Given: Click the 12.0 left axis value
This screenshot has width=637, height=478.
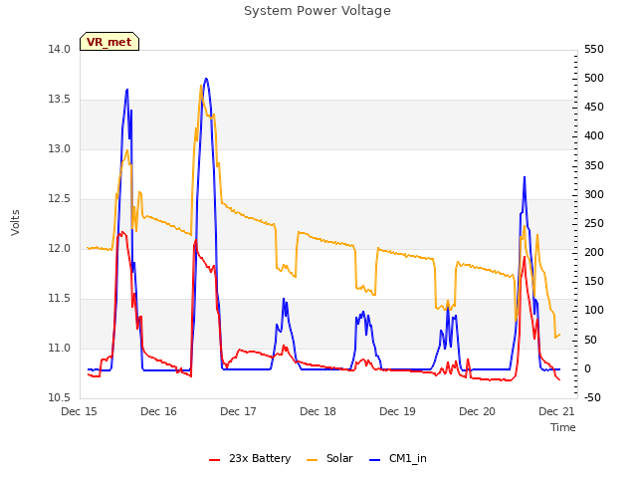Looking at the screenshot, I should tap(60, 248).
